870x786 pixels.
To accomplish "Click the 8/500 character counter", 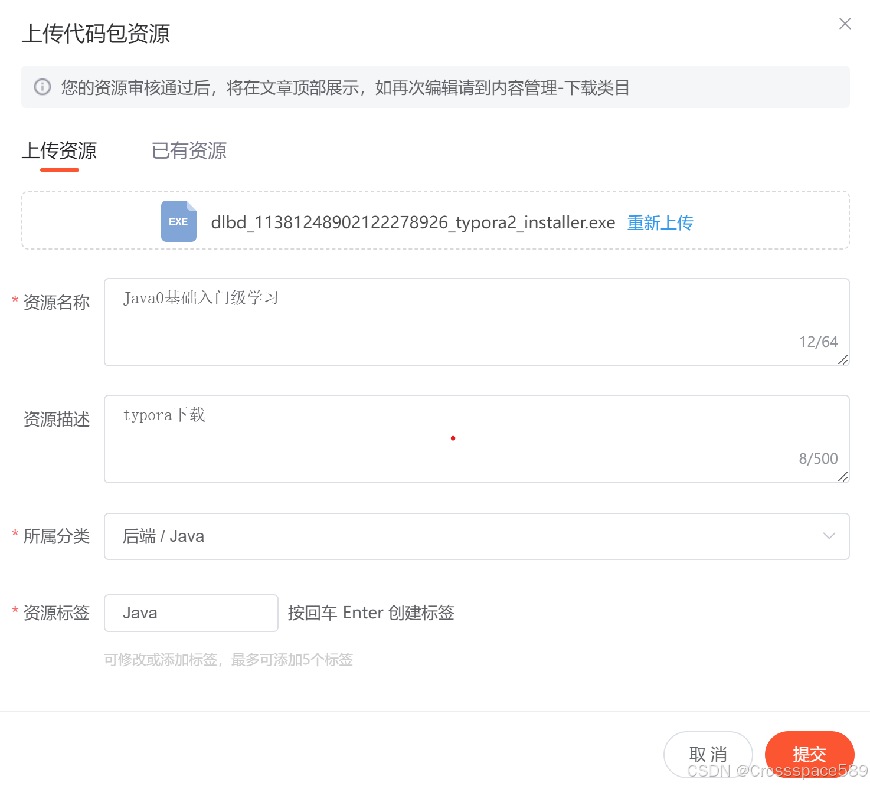I will (x=818, y=458).
